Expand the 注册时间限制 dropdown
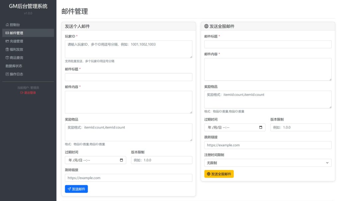The height and width of the screenshot is (201, 340). pyautogui.click(x=268, y=163)
